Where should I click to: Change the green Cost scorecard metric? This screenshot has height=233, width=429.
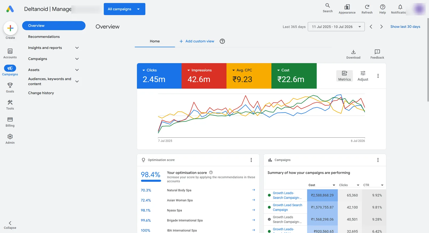283,70
